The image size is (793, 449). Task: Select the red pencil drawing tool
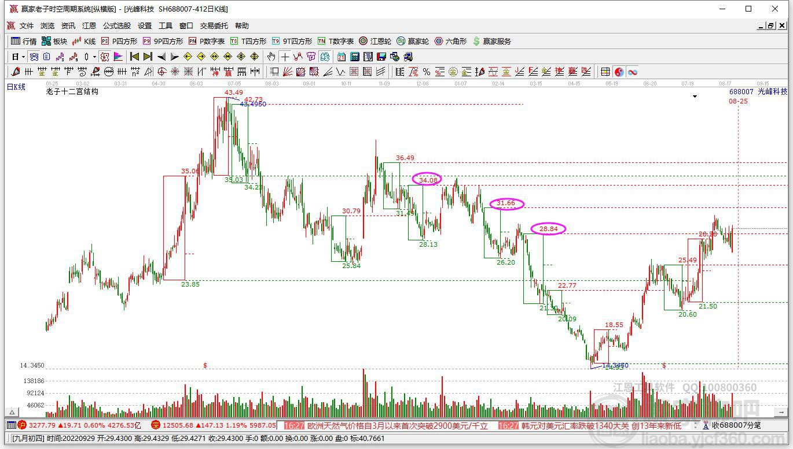tap(15, 72)
